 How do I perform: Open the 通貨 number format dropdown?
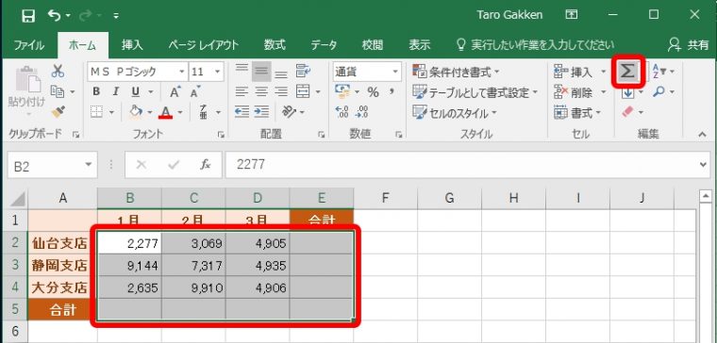[x=395, y=72]
